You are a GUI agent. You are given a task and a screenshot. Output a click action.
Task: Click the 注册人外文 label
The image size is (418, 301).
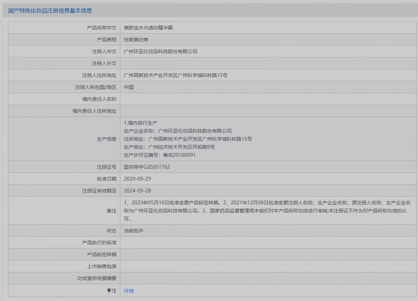104,63
